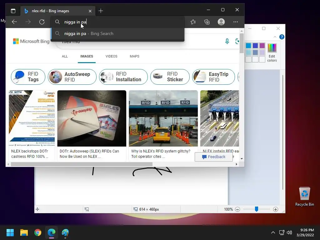Screen dimensions: 320x240
Task: Open the Why is NLEX's RFID glitchy caption
Action: click(x=161, y=154)
